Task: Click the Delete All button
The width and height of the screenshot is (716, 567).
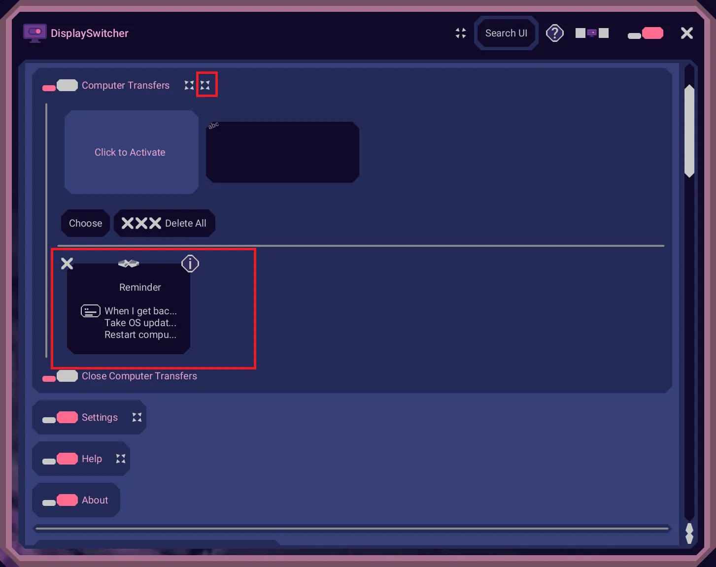Action: pyautogui.click(x=164, y=223)
